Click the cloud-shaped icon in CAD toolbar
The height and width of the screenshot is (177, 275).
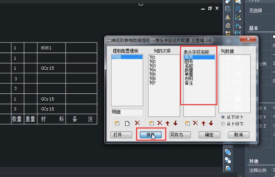point(227,25)
